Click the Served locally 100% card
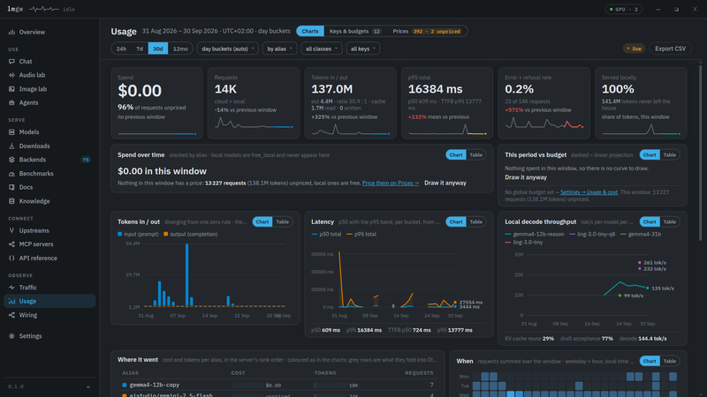The image size is (707, 397). click(x=641, y=103)
